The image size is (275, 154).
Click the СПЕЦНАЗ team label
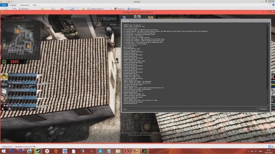(107, 19)
